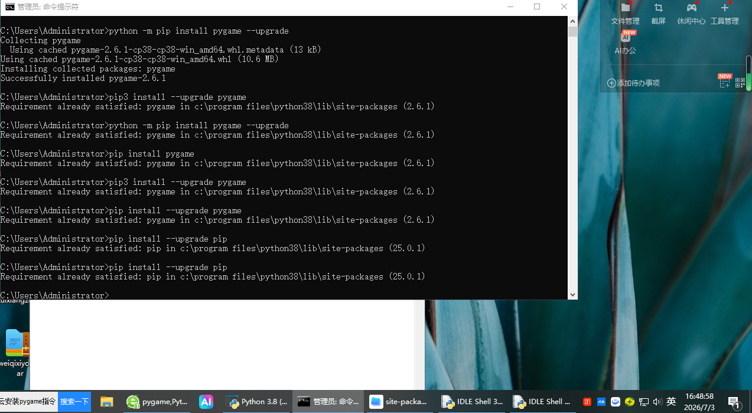The width and height of the screenshot is (752, 413).
Task: Click 'Successfully installed pygame-2.6.1' line
Action: tap(83, 78)
